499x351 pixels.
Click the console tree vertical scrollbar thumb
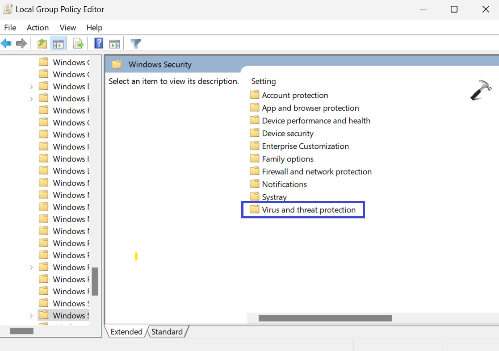(95, 281)
